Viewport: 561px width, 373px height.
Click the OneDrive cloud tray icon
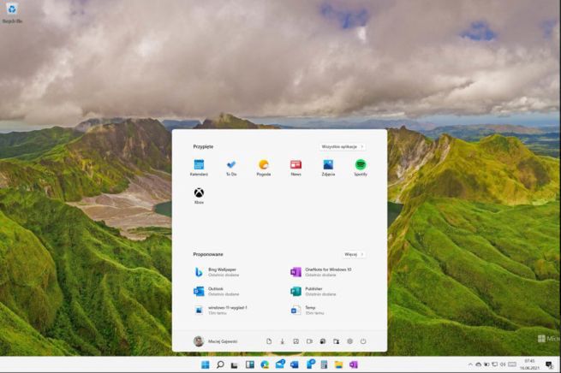(x=479, y=364)
